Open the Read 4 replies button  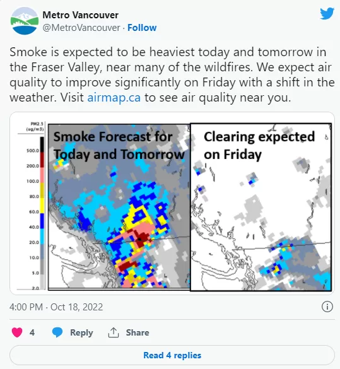172,355
